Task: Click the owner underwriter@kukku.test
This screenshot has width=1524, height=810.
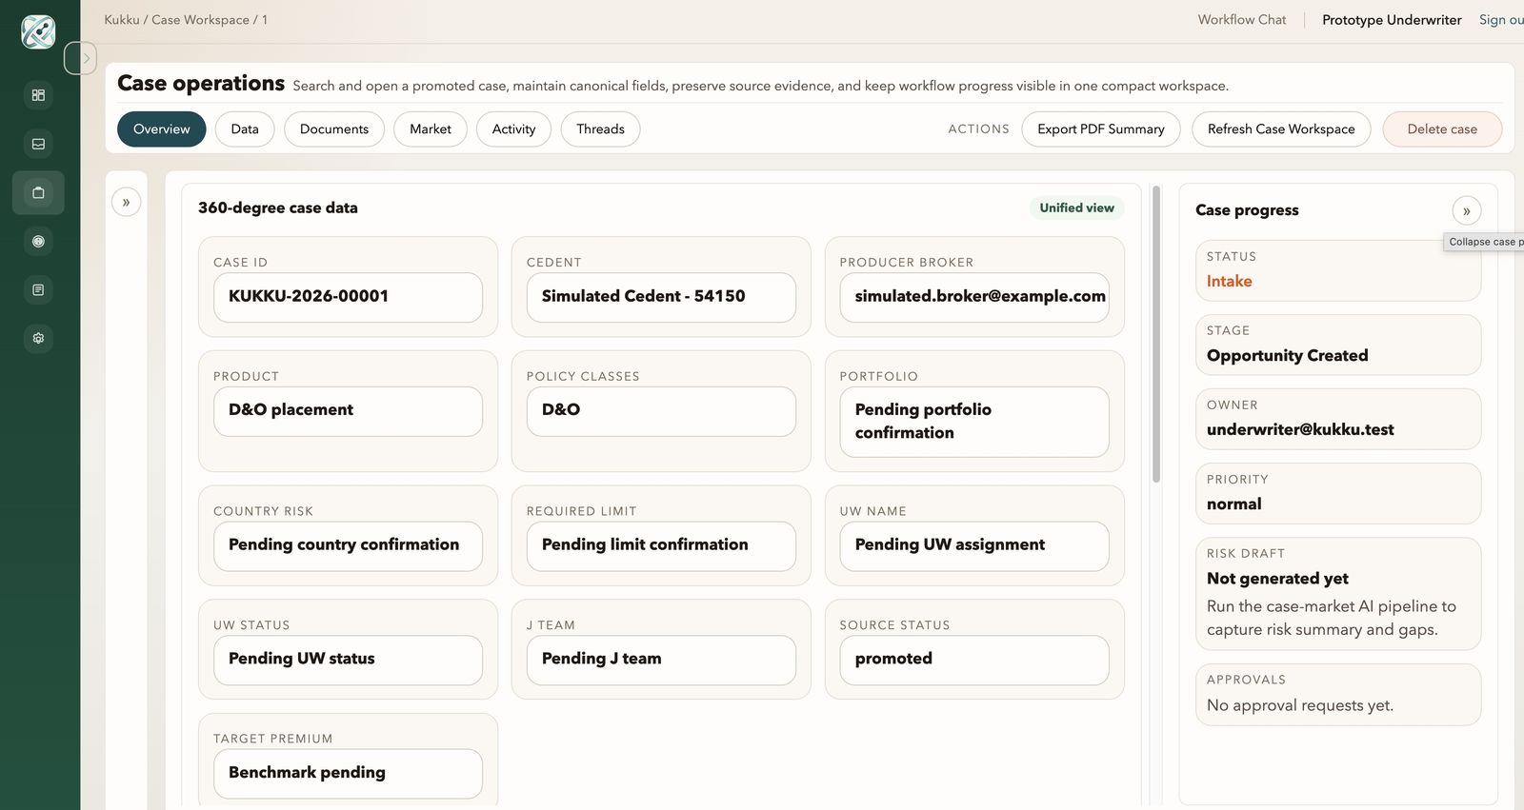Action: 1300,430
